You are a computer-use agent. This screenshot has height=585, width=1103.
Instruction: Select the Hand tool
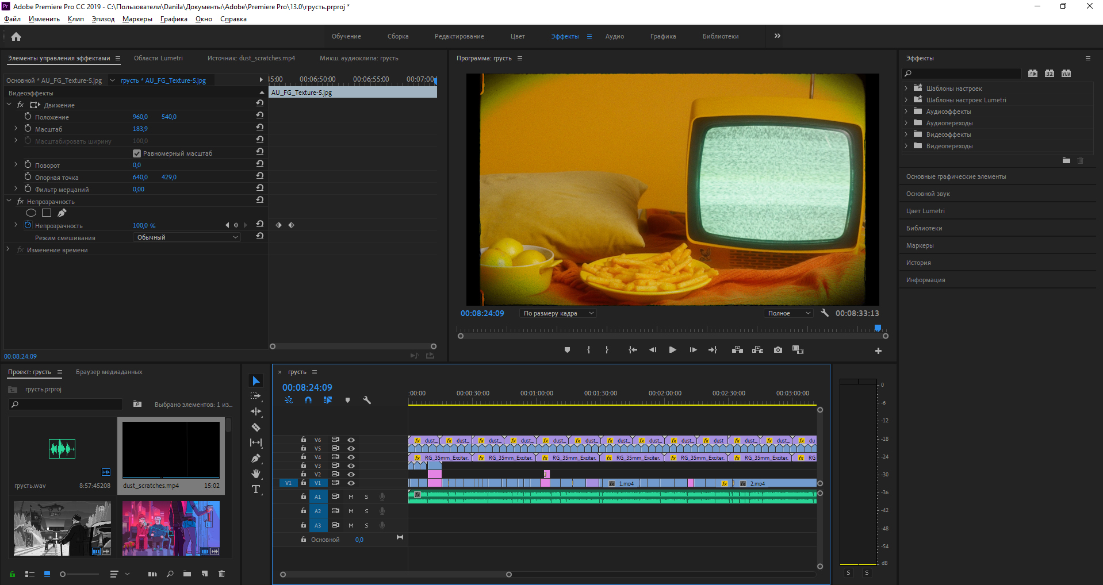(x=256, y=474)
